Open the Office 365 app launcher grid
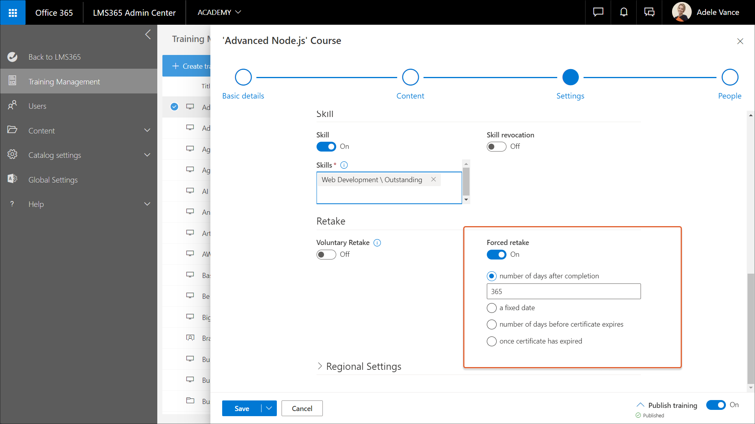755x424 pixels. click(x=13, y=12)
